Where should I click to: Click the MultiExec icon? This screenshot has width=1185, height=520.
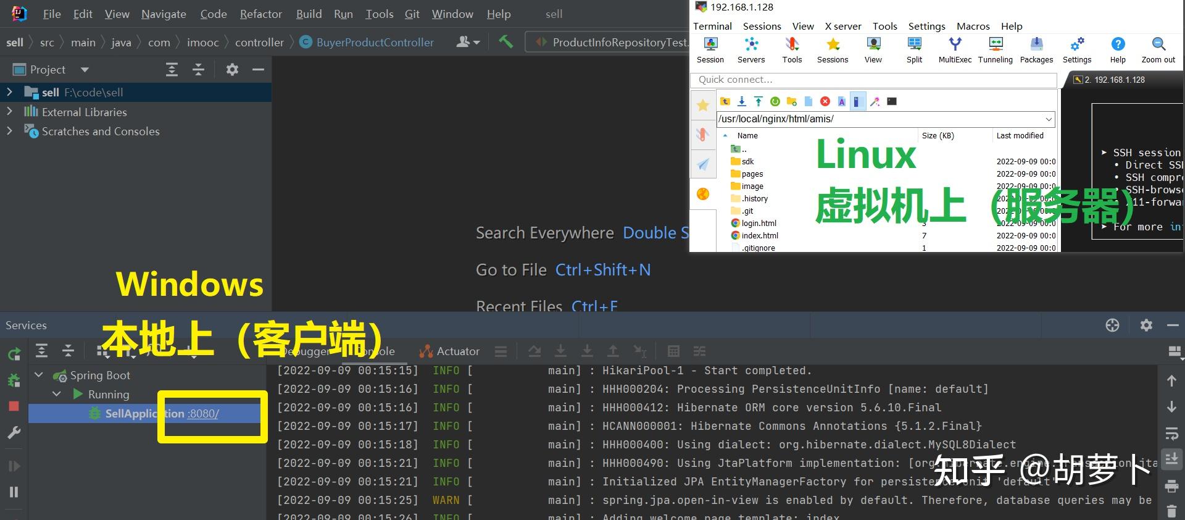tap(955, 50)
